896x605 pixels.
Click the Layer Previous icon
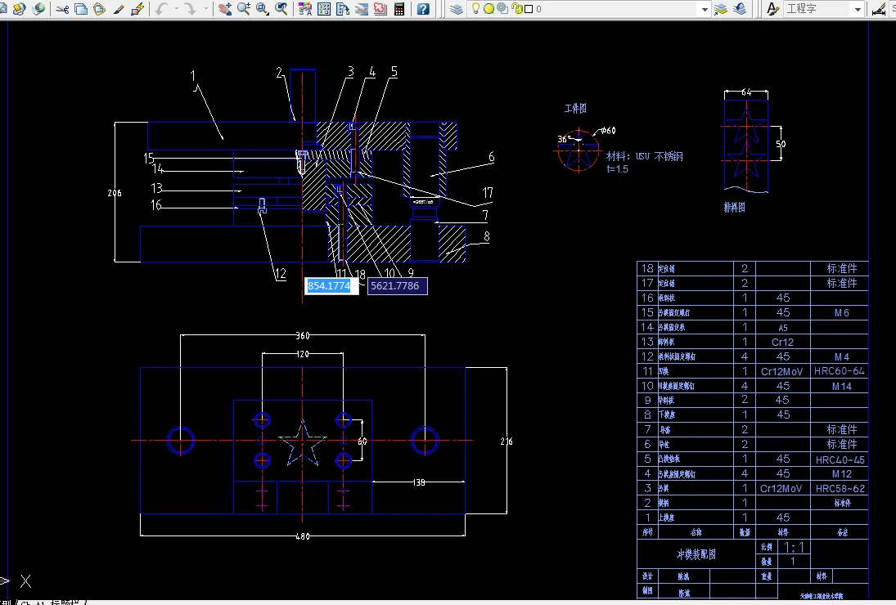(x=740, y=10)
